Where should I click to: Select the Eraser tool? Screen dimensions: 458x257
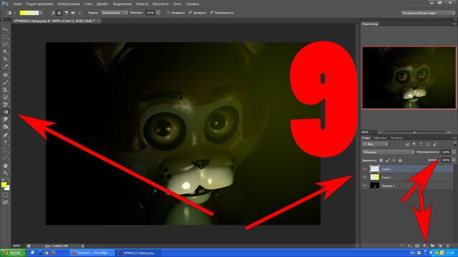[x=5, y=105]
